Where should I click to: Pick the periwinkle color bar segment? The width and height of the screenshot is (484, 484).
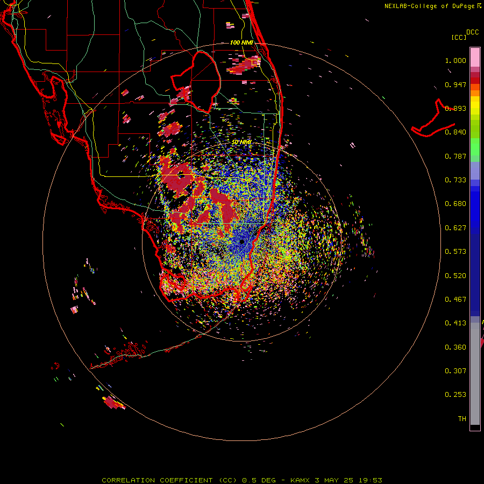point(475,170)
